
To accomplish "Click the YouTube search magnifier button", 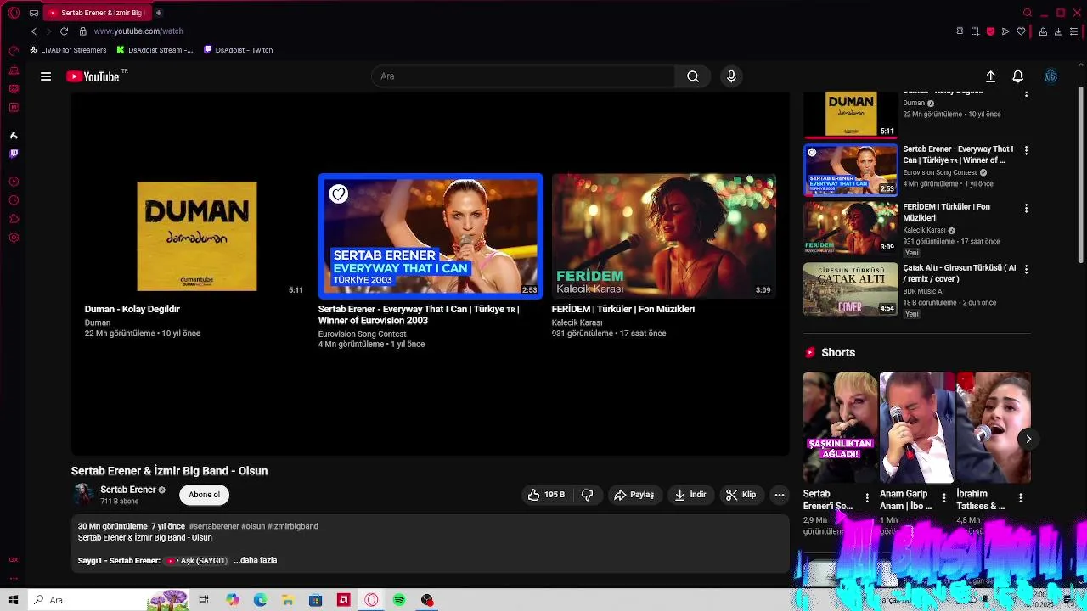I will pyautogui.click(x=693, y=76).
